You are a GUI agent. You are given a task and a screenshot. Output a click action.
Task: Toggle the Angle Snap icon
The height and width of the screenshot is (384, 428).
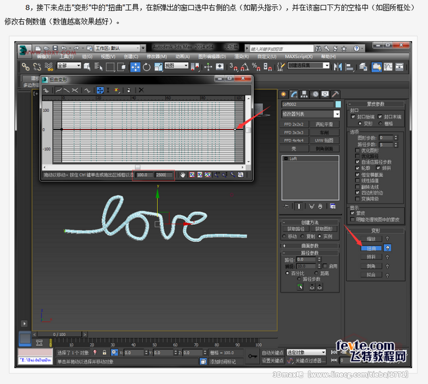pos(245,67)
